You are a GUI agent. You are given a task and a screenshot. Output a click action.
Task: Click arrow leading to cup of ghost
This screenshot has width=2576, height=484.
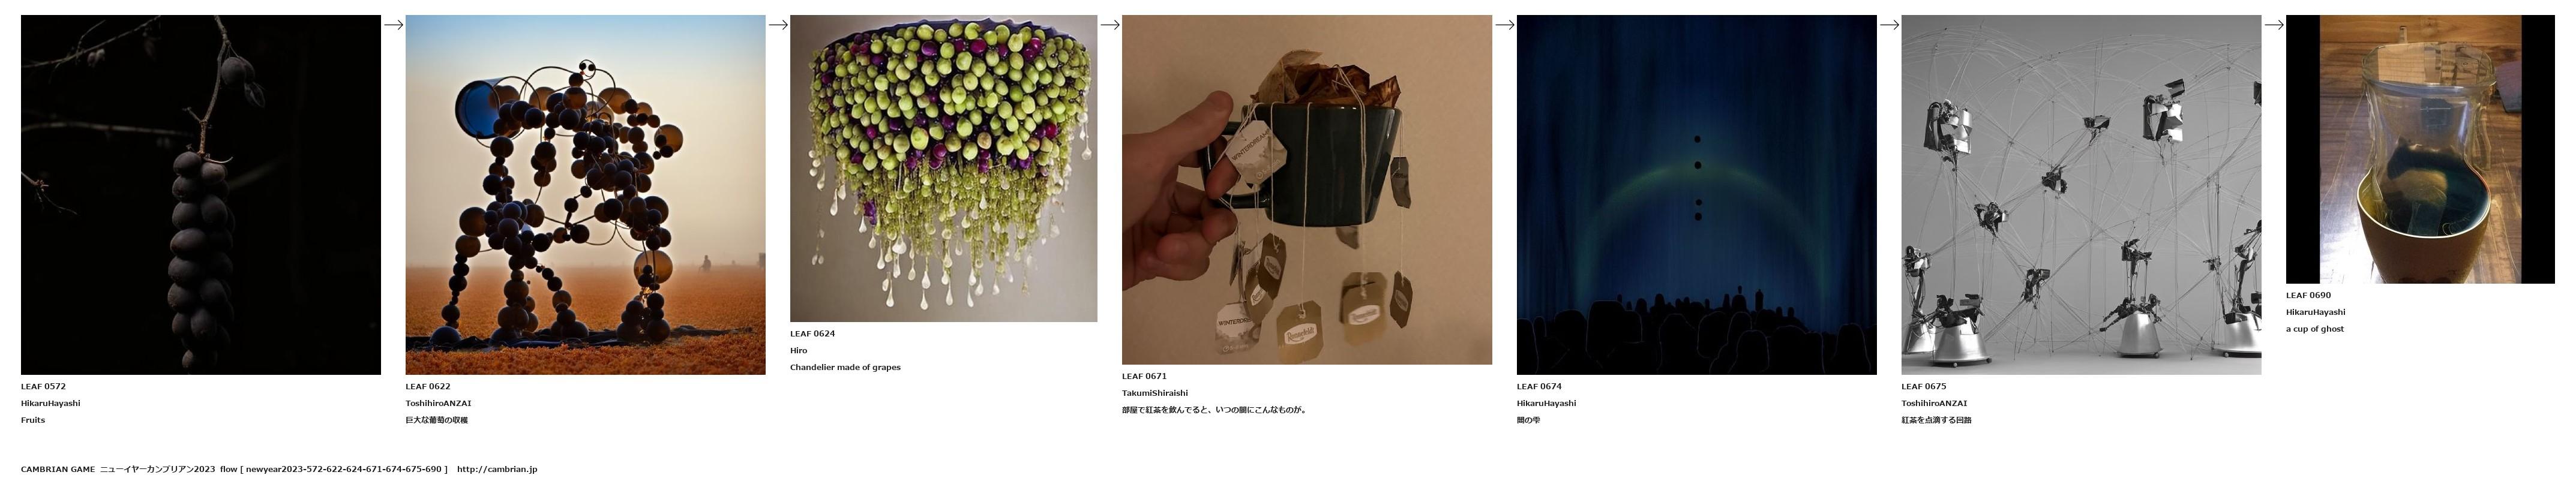[x=2274, y=25]
